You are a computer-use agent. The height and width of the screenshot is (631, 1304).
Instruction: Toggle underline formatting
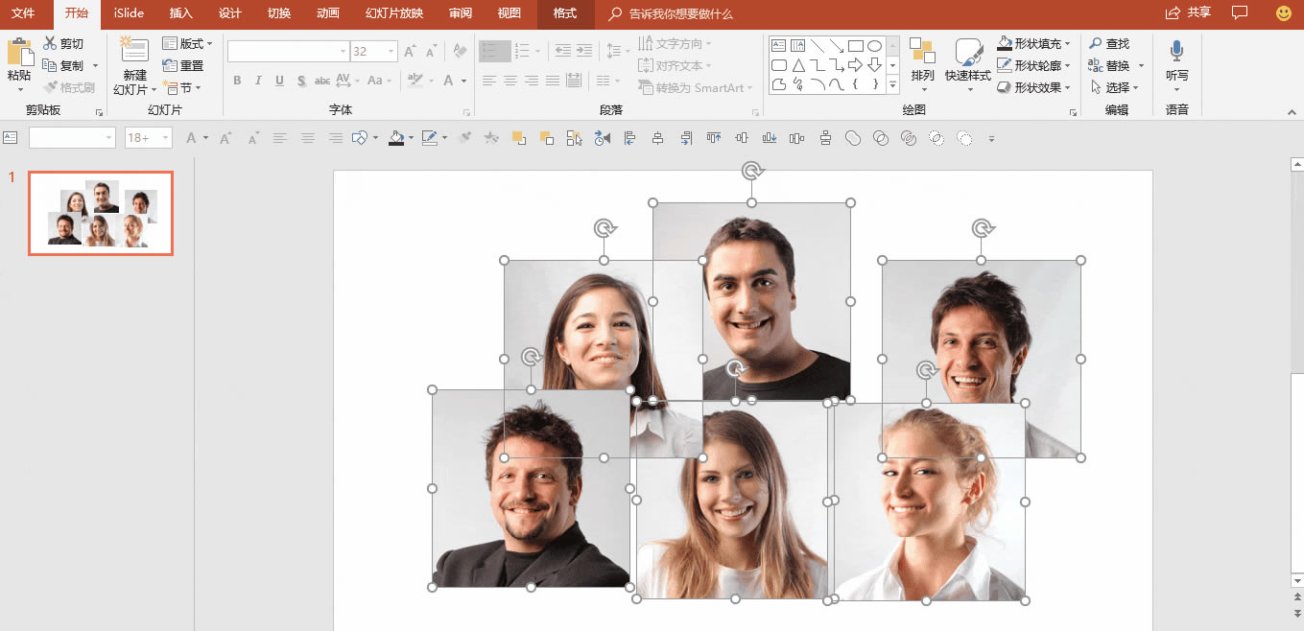(x=278, y=81)
